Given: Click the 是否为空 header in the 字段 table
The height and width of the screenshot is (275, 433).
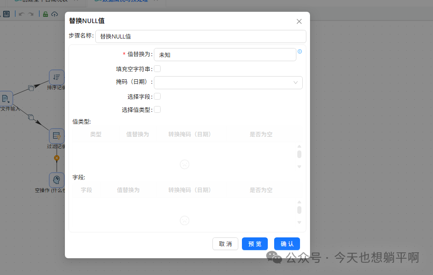Looking at the screenshot, I should pos(261,190).
